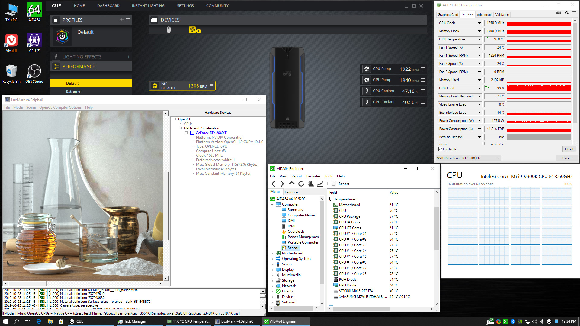The width and height of the screenshot is (580, 326).
Task: Open the Recycle Bin desktop icon
Action: point(11,74)
